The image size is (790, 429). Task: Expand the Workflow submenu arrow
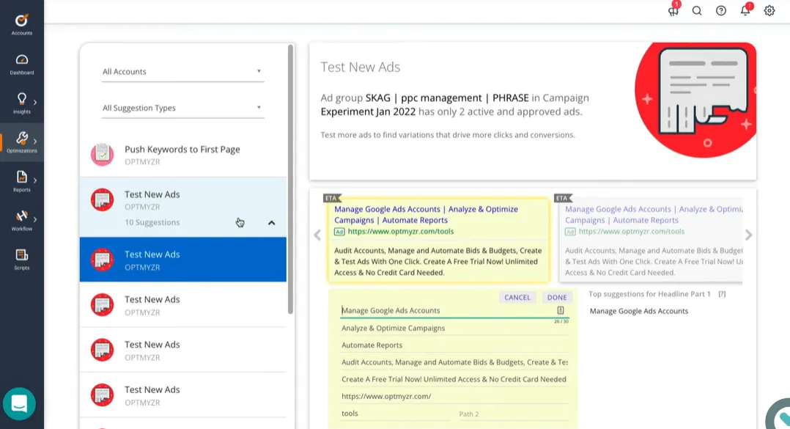point(34,219)
